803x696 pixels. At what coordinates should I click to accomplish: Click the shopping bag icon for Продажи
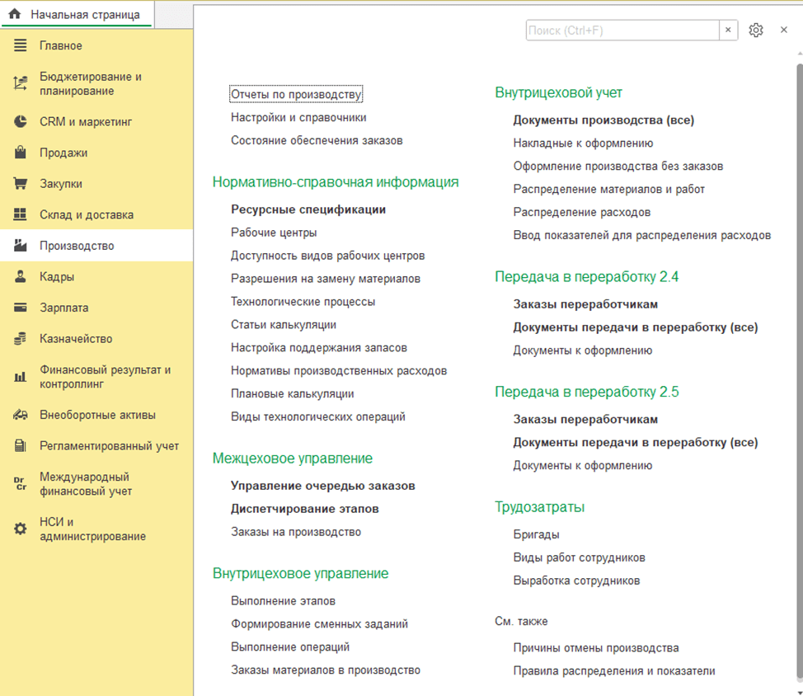tap(21, 153)
